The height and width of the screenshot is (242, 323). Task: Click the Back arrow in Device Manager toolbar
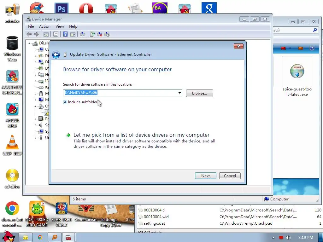click(29, 34)
